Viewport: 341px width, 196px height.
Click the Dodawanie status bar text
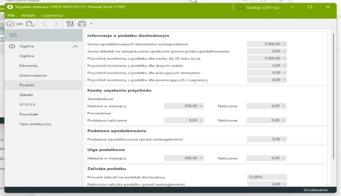tap(316, 190)
